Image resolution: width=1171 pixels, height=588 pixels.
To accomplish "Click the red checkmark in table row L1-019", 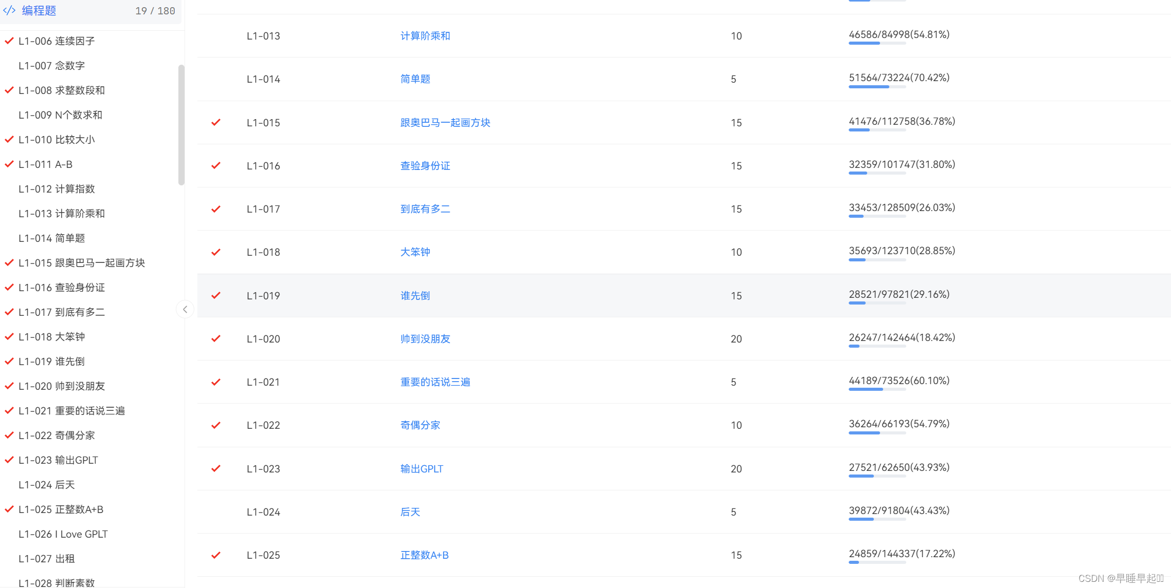I will click(x=216, y=295).
